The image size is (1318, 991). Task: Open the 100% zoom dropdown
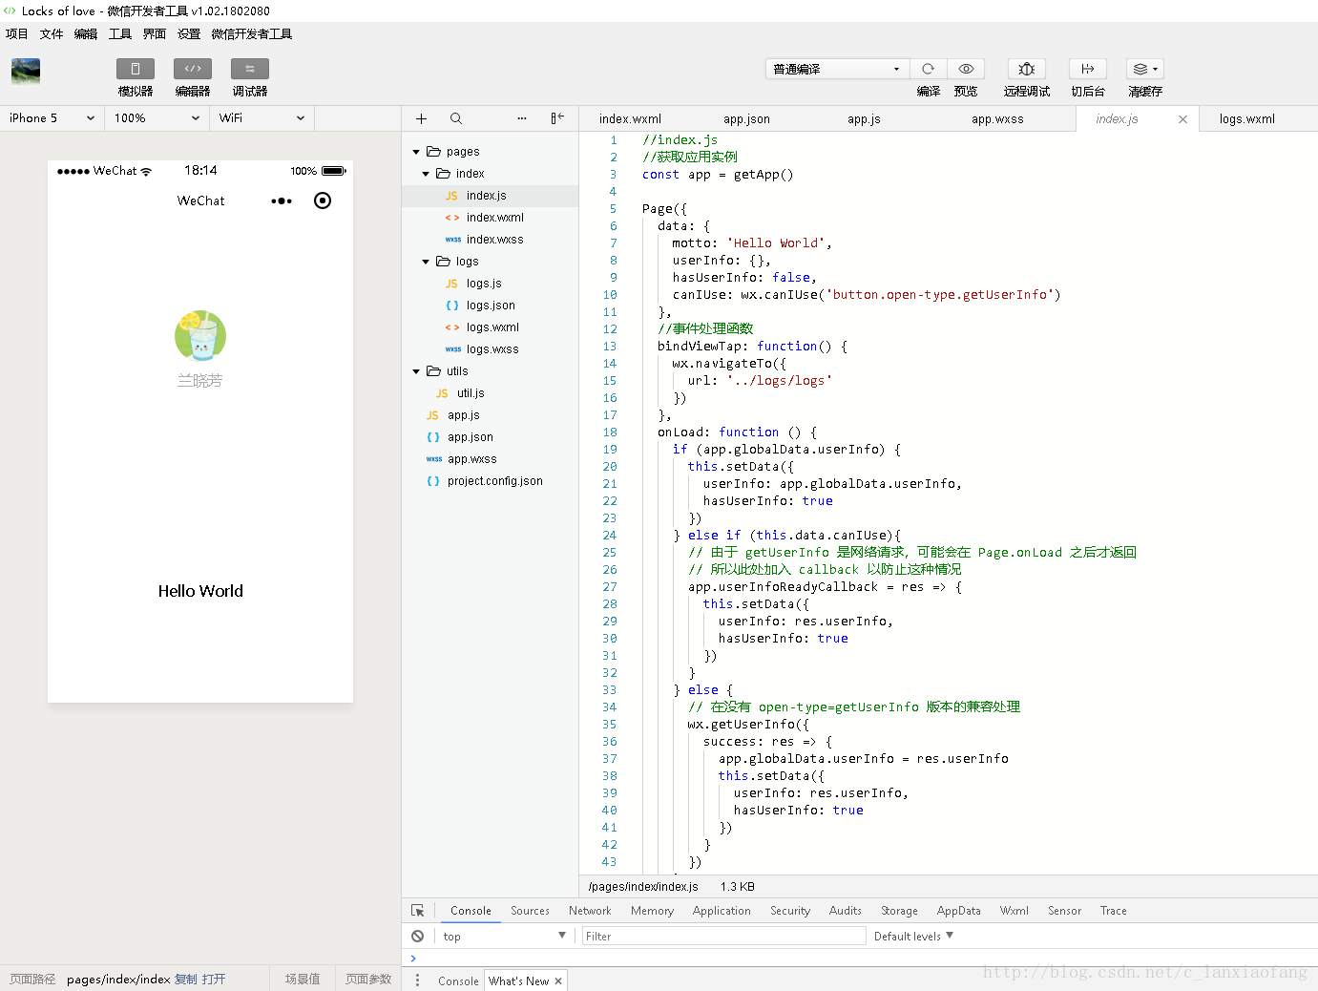coord(157,118)
